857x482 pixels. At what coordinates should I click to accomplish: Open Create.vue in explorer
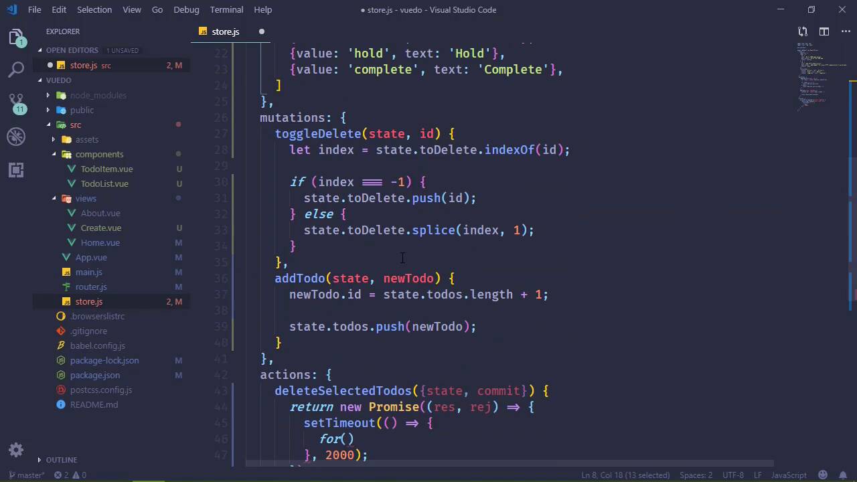tap(101, 228)
